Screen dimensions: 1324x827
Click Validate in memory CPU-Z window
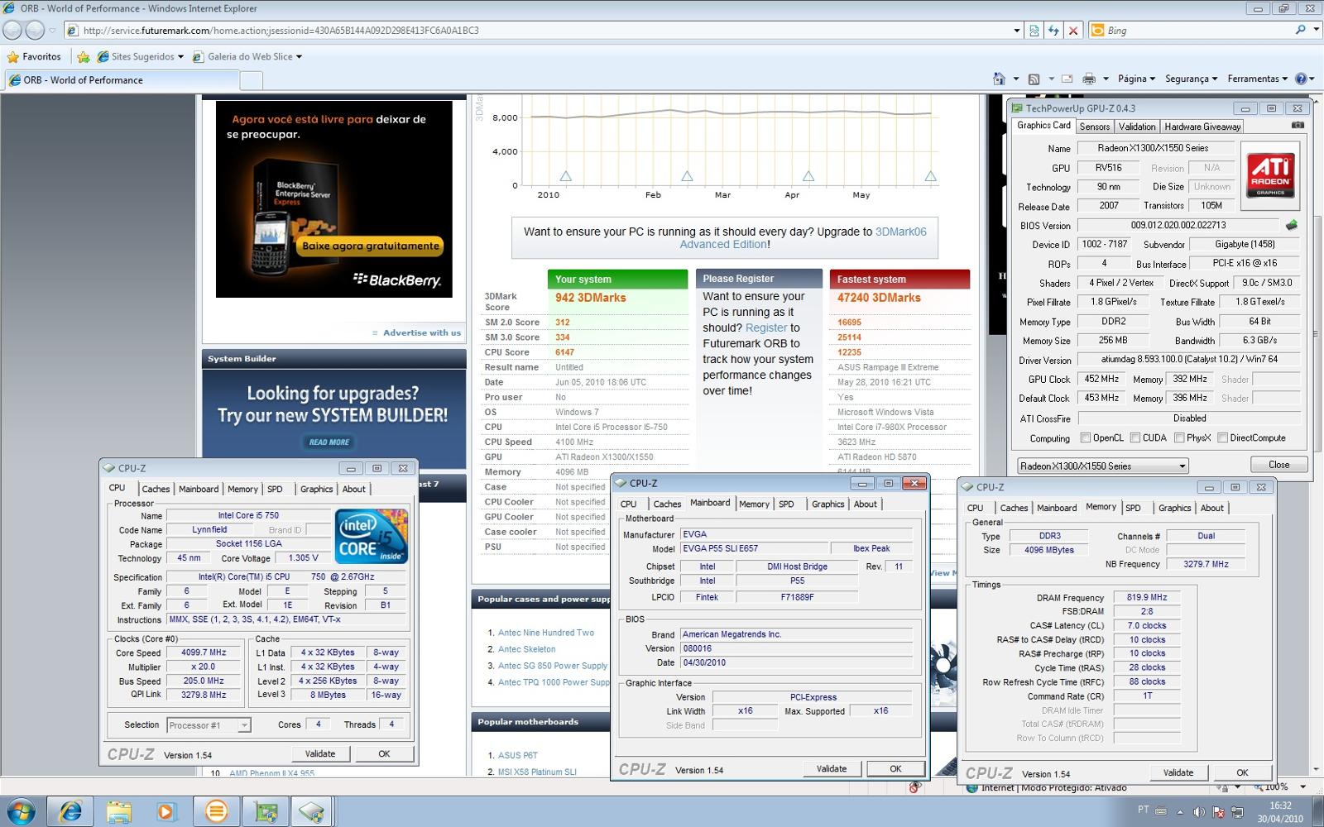point(1178,772)
